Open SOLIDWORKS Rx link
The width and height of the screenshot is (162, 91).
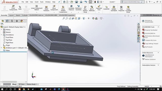tap(150, 33)
